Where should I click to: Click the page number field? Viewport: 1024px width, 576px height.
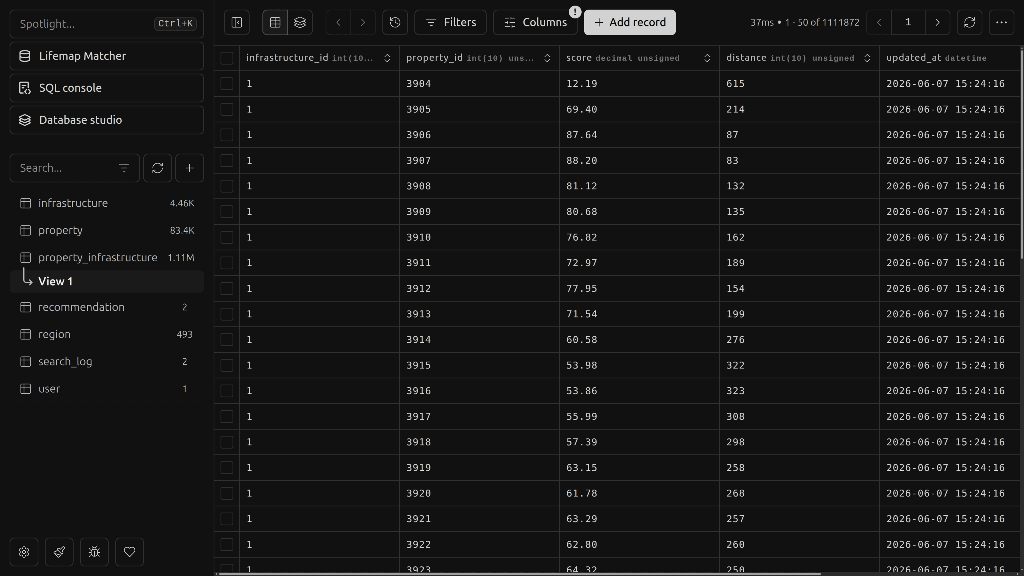(908, 22)
